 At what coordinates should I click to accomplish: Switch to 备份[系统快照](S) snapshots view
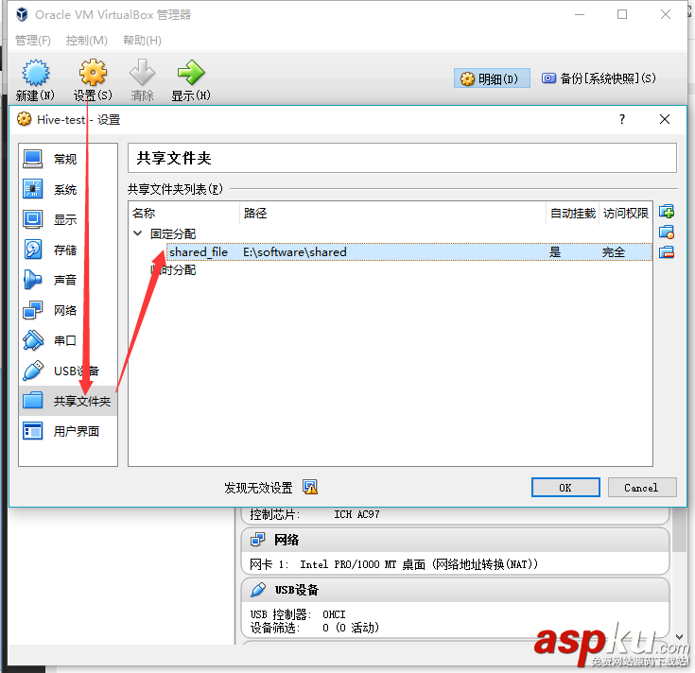pos(598,78)
